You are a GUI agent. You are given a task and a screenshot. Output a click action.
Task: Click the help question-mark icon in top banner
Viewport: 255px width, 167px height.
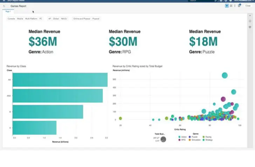pos(230,1)
